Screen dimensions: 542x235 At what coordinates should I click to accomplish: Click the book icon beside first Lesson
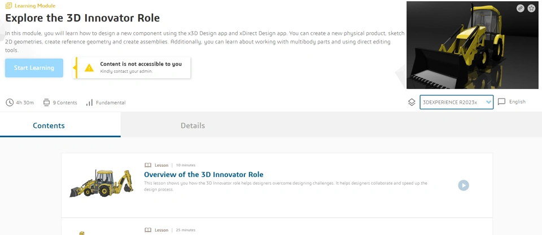pyautogui.click(x=148, y=165)
